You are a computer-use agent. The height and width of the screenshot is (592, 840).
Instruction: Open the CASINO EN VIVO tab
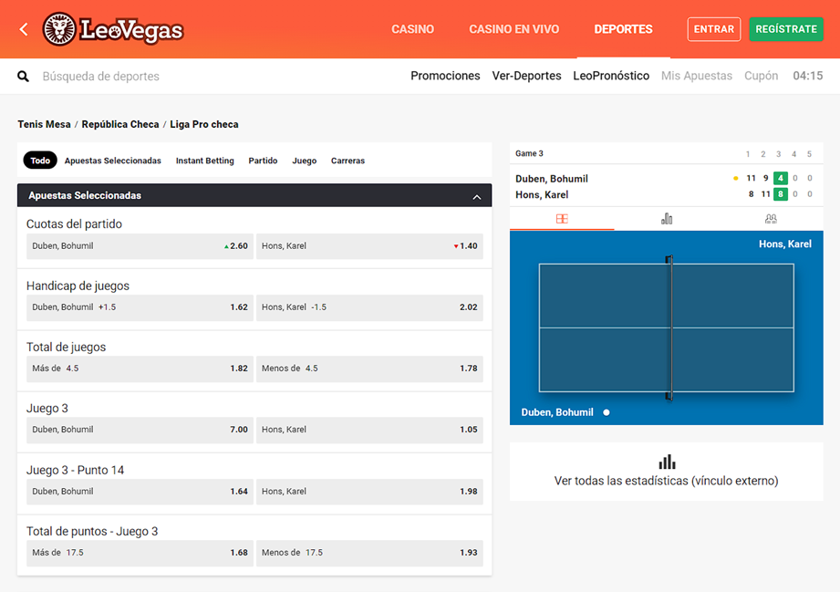click(x=513, y=29)
